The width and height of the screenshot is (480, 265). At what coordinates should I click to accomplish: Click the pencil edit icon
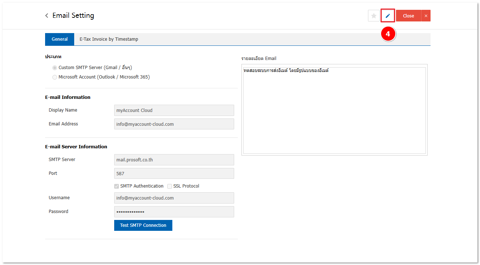tap(388, 16)
